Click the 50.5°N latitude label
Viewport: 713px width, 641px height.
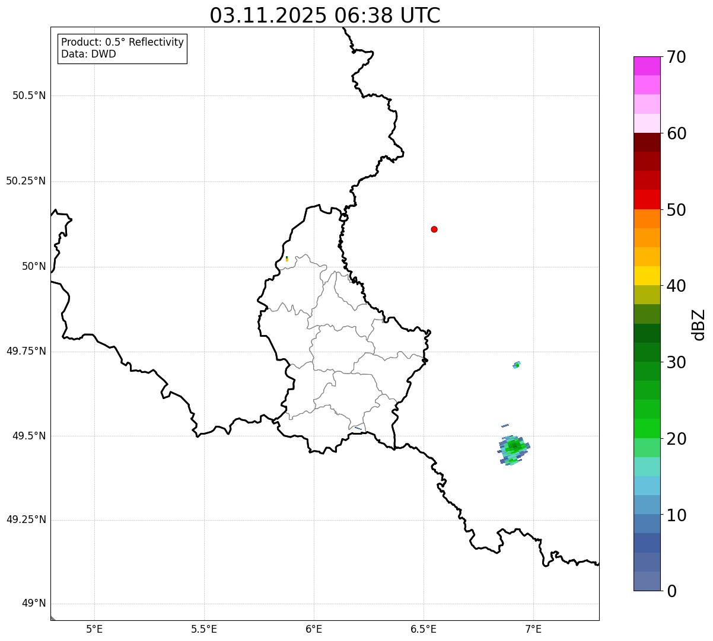tap(29, 95)
